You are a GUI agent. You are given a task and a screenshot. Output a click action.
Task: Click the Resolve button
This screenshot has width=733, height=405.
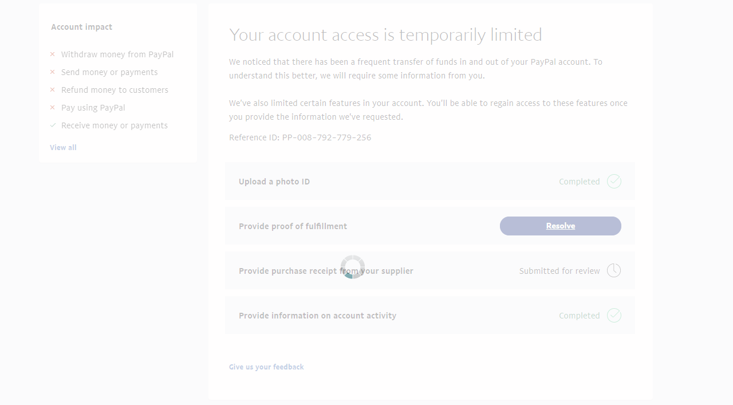coord(560,226)
